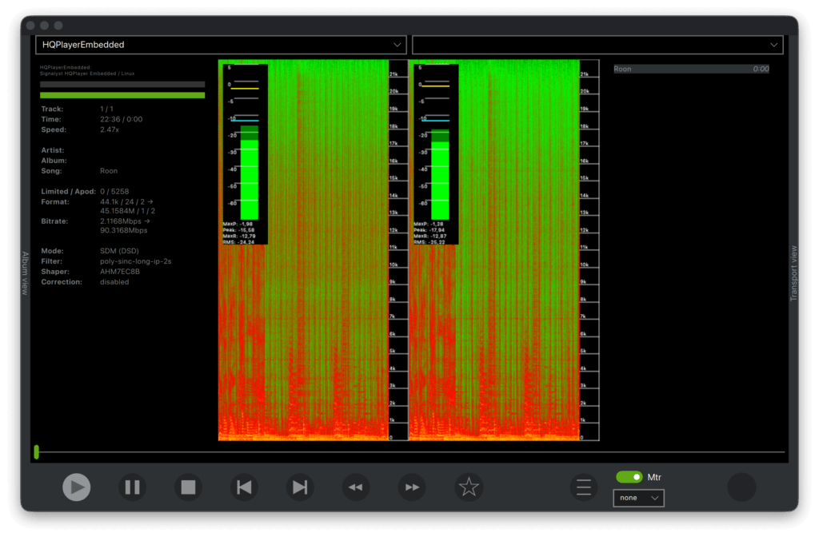
Task: Click the green volume bar under device name
Action: coord(122,95)
